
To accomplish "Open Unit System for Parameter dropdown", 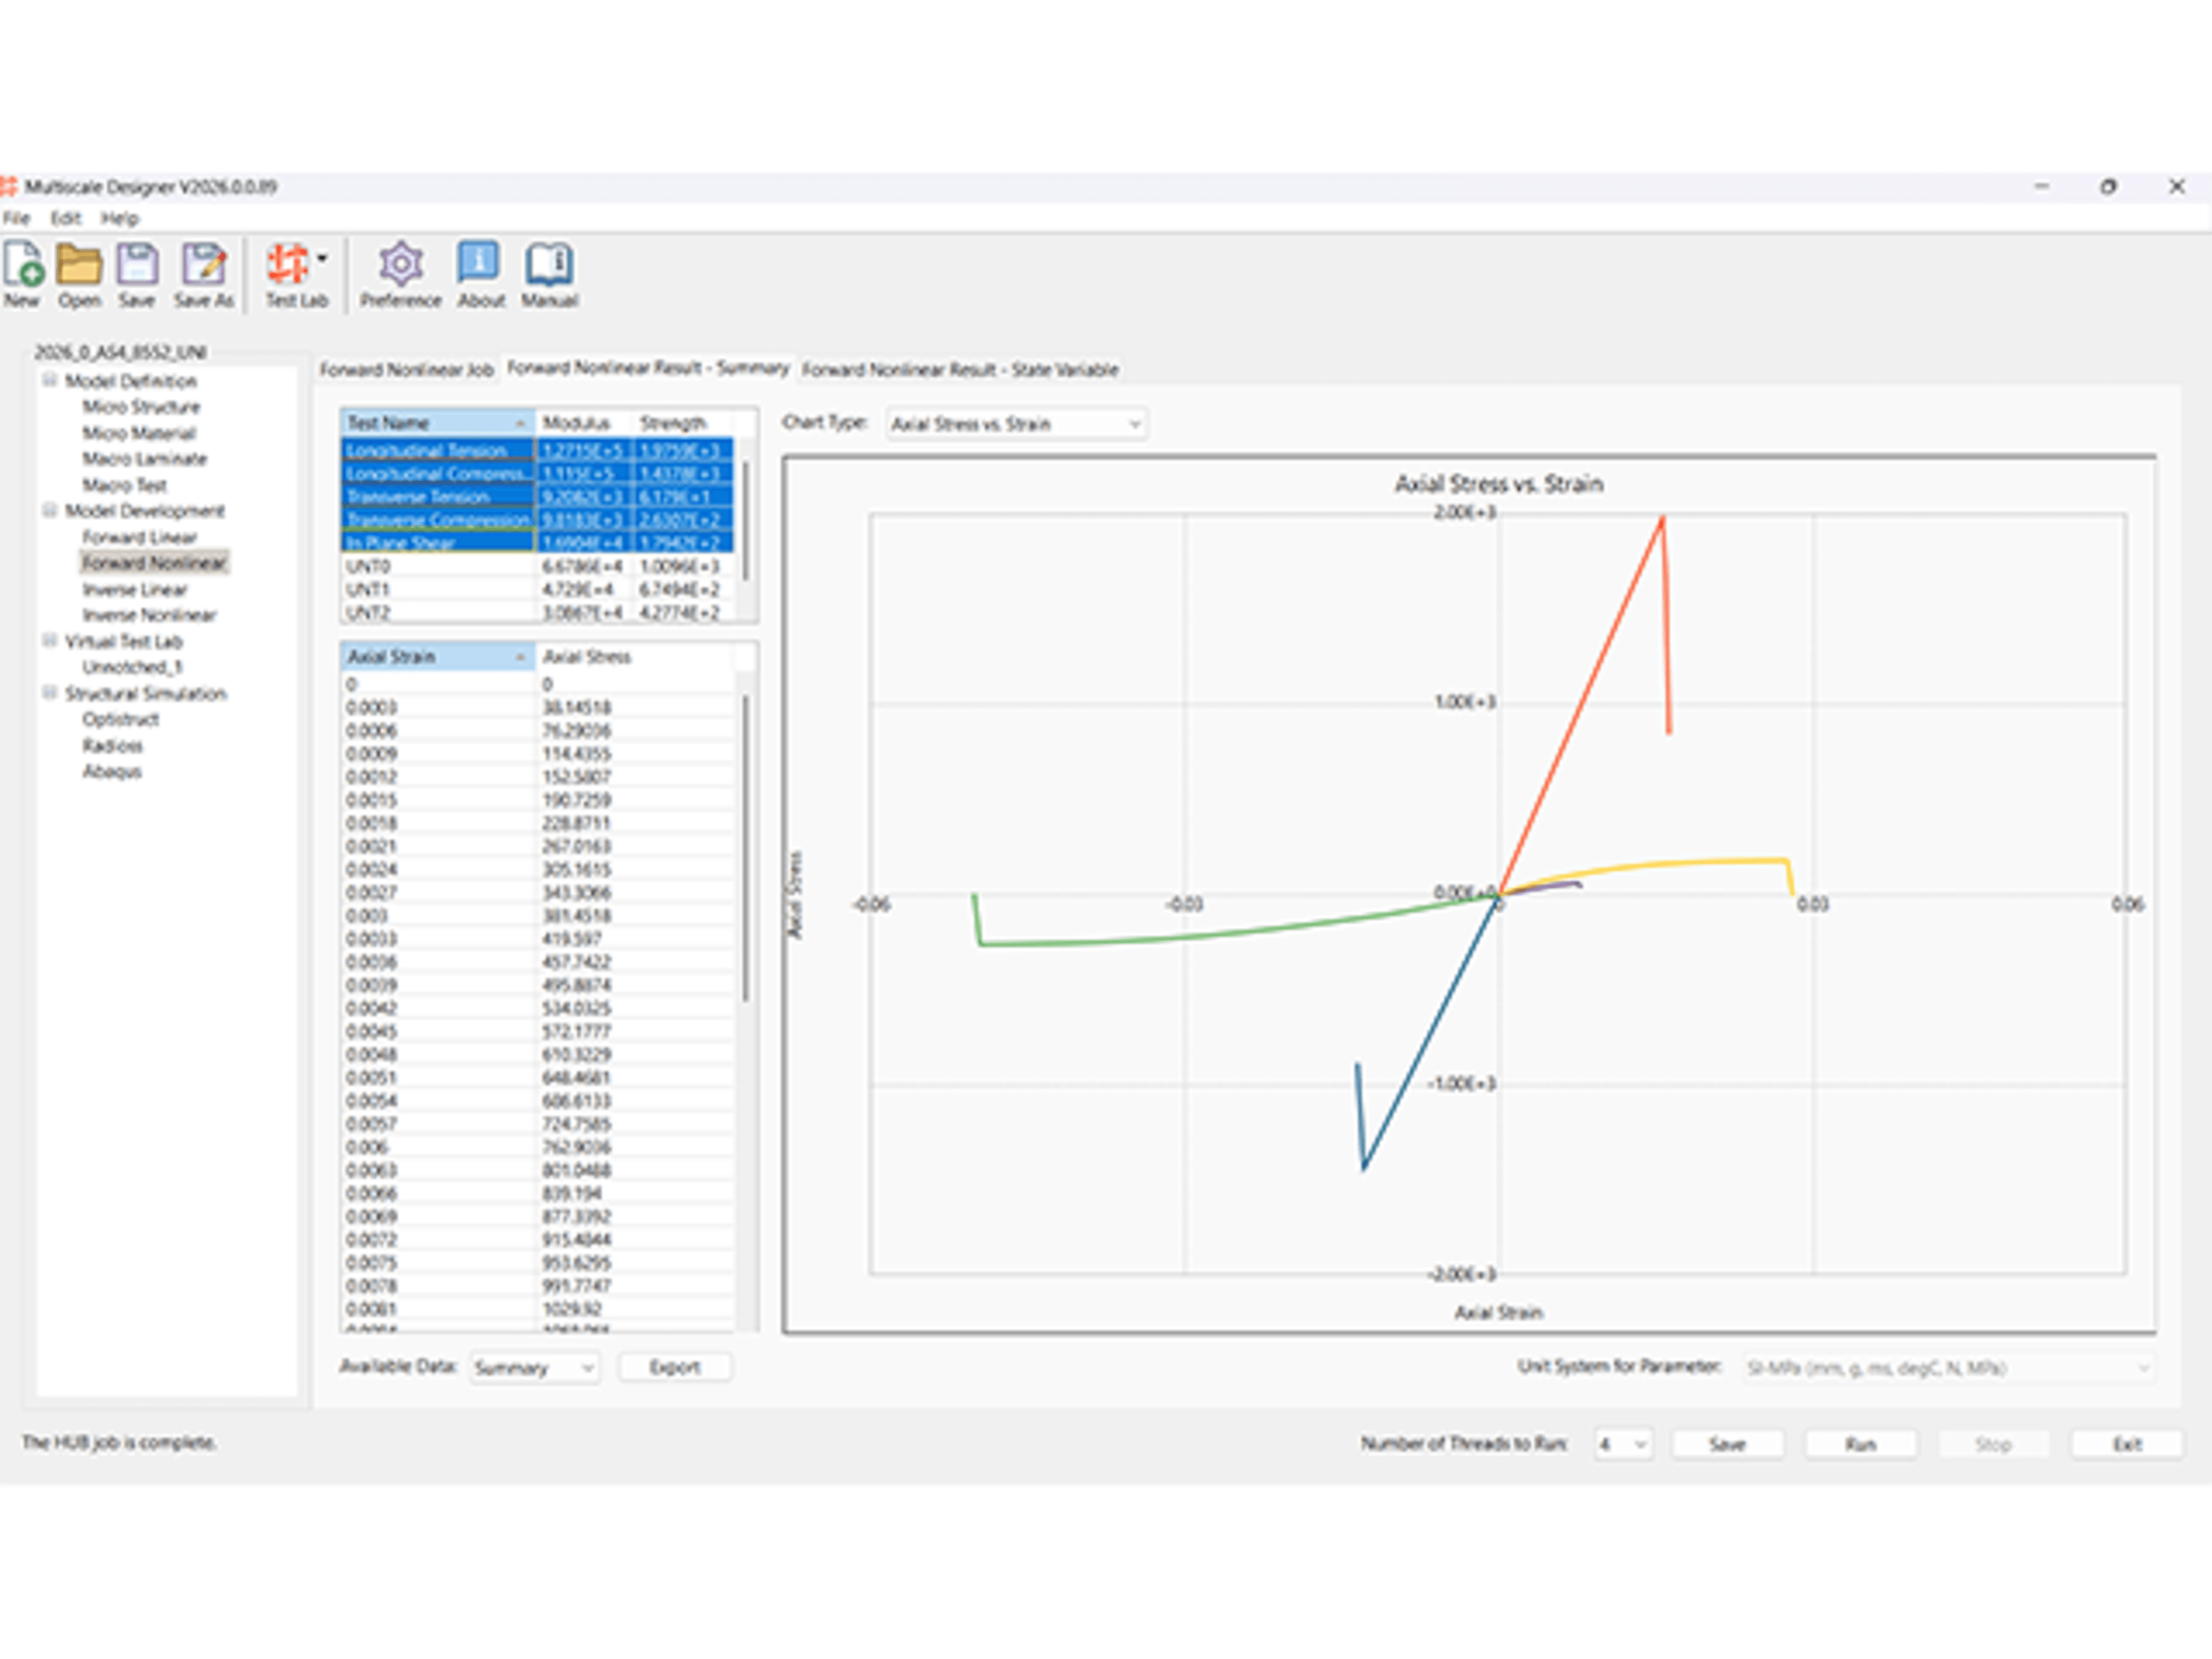I will (1949, 1368).
